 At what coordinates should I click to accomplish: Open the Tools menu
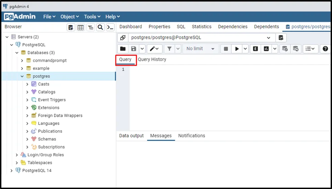(x=92, y=17)
